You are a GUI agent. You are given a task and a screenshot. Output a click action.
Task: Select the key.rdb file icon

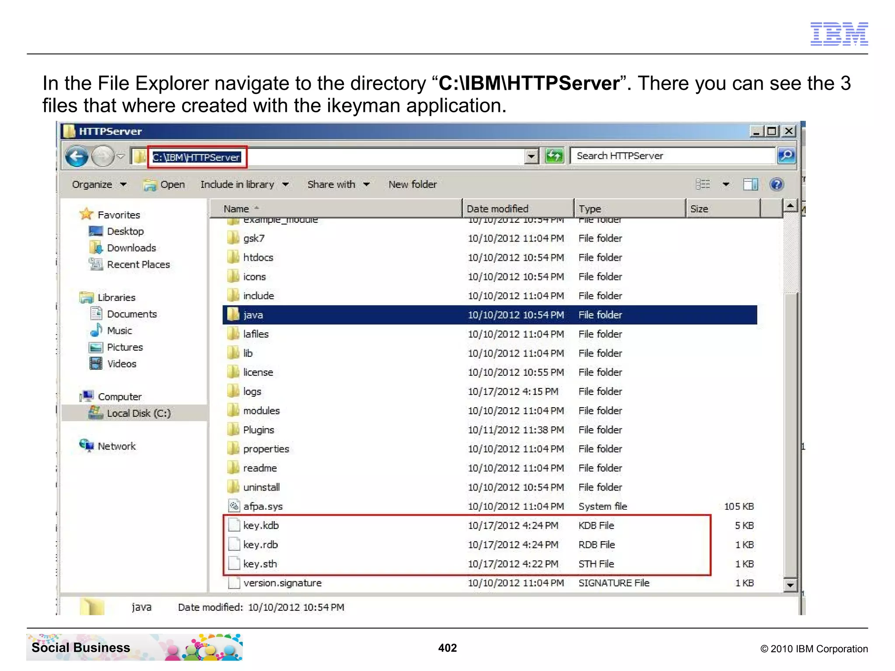234,545
